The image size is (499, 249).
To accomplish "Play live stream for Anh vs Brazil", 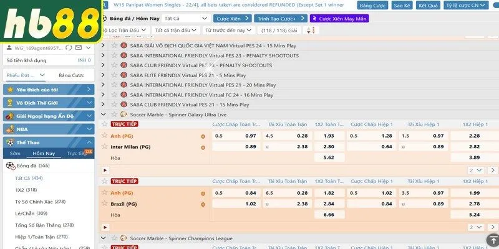I will [105, 227].
